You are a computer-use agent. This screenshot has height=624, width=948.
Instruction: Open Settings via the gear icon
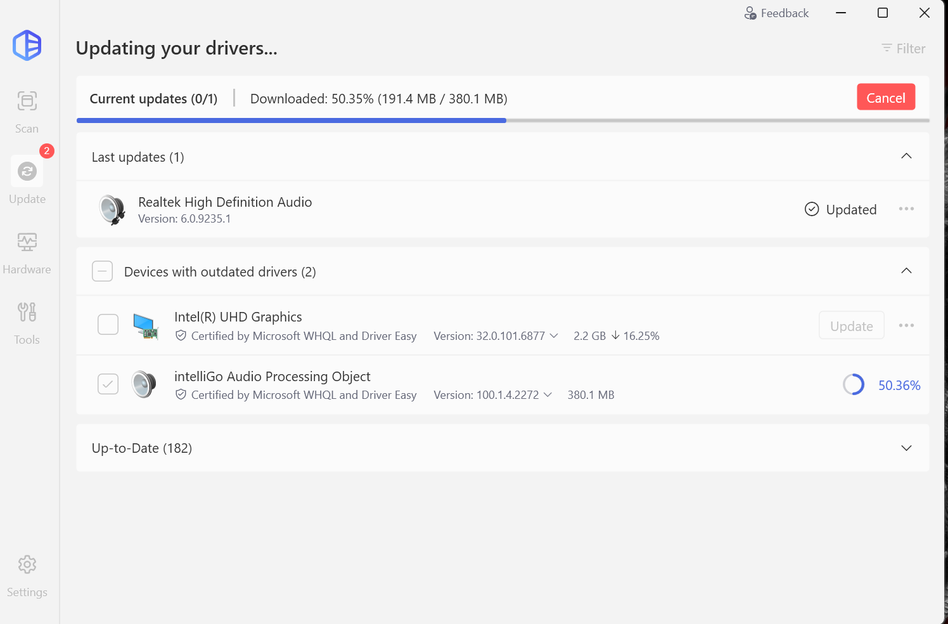tap(27, 564)
